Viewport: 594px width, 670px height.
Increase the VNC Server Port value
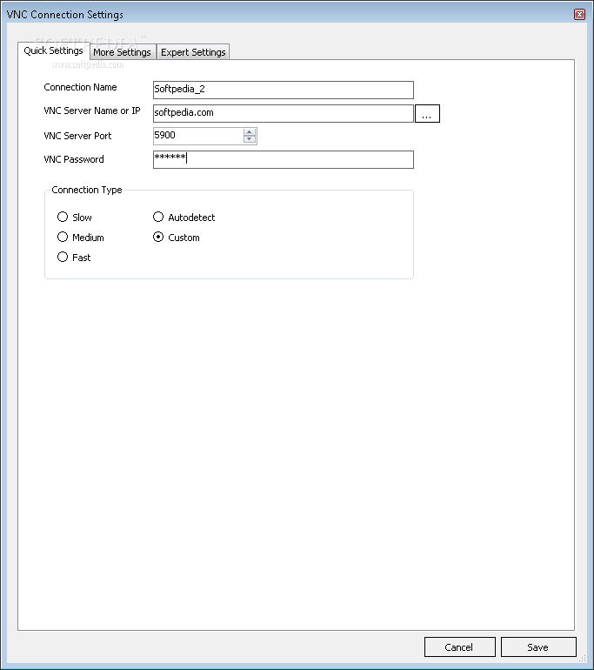250,132
